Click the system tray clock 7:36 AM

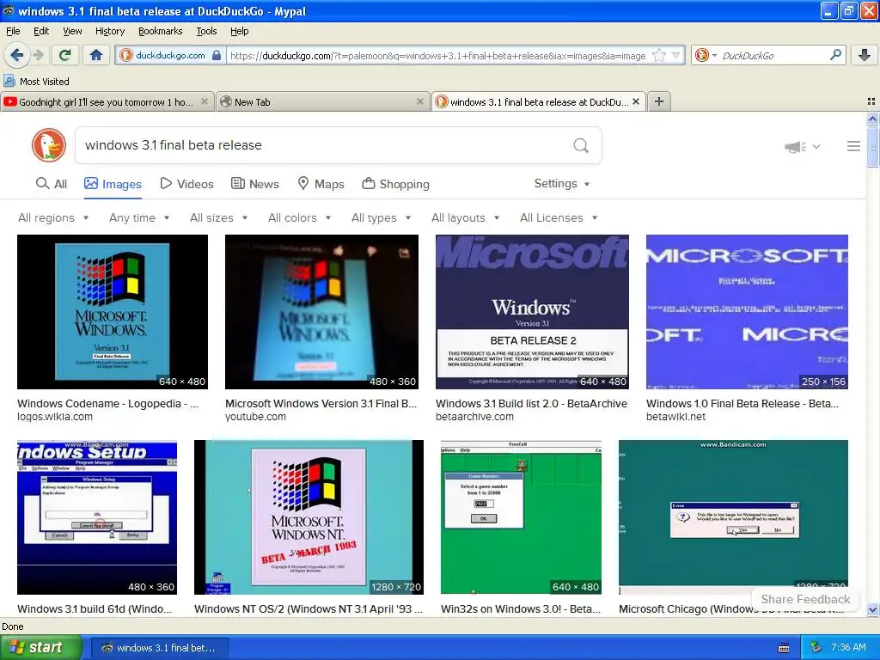[848, 648]
